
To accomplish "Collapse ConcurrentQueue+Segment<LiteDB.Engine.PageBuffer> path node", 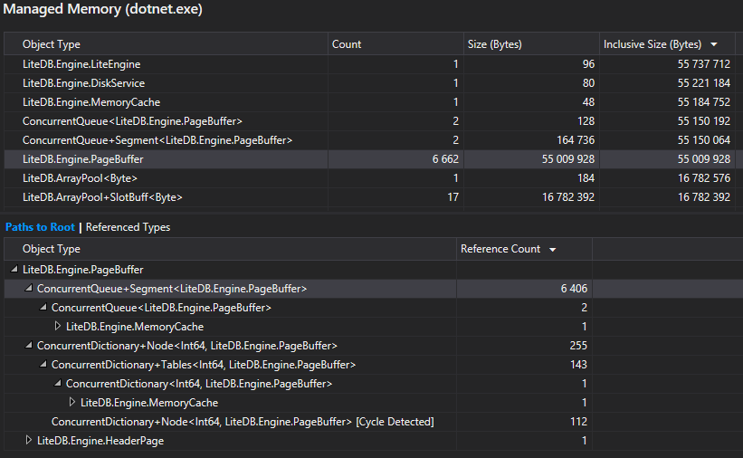I will 29,288.
